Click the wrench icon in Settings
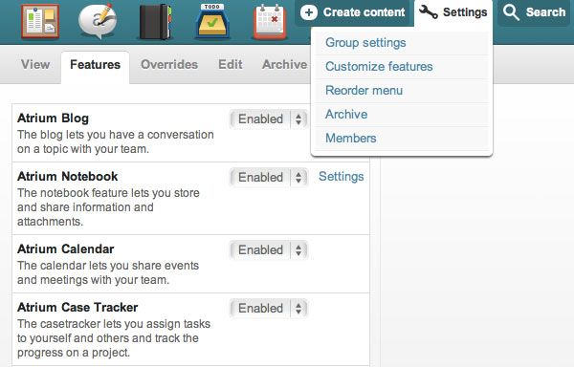 click(428, 12)
